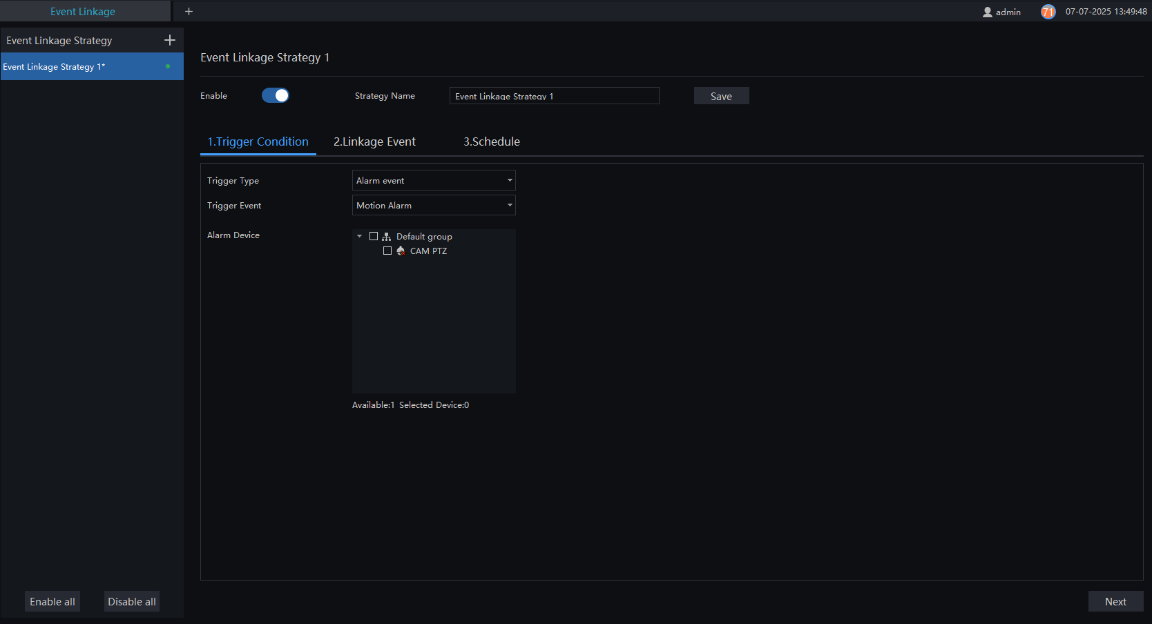Select Event Linkage Strategy 1 in the list

[x=92, y=66]
